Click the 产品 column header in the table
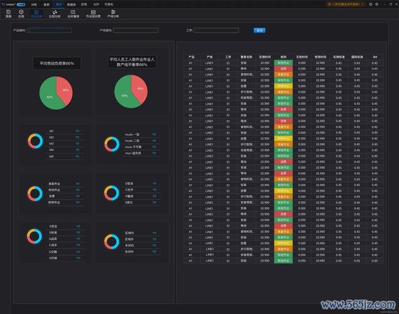 [x=192, y=57]
